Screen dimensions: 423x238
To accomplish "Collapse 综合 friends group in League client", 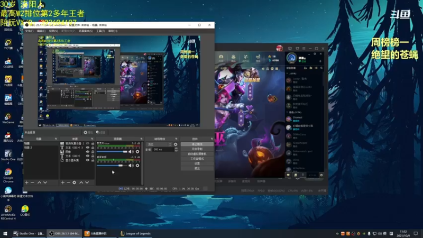I will pos(287,112).
